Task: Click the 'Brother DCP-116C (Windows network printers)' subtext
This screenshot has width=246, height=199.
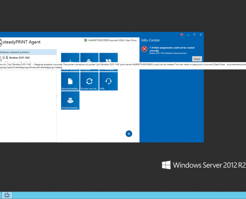Action: pyautogui.click(x=168, y=53)
